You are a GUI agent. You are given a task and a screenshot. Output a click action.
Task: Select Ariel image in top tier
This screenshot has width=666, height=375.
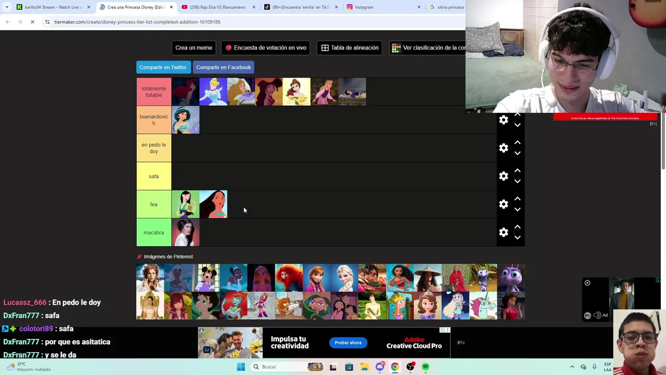185,92
